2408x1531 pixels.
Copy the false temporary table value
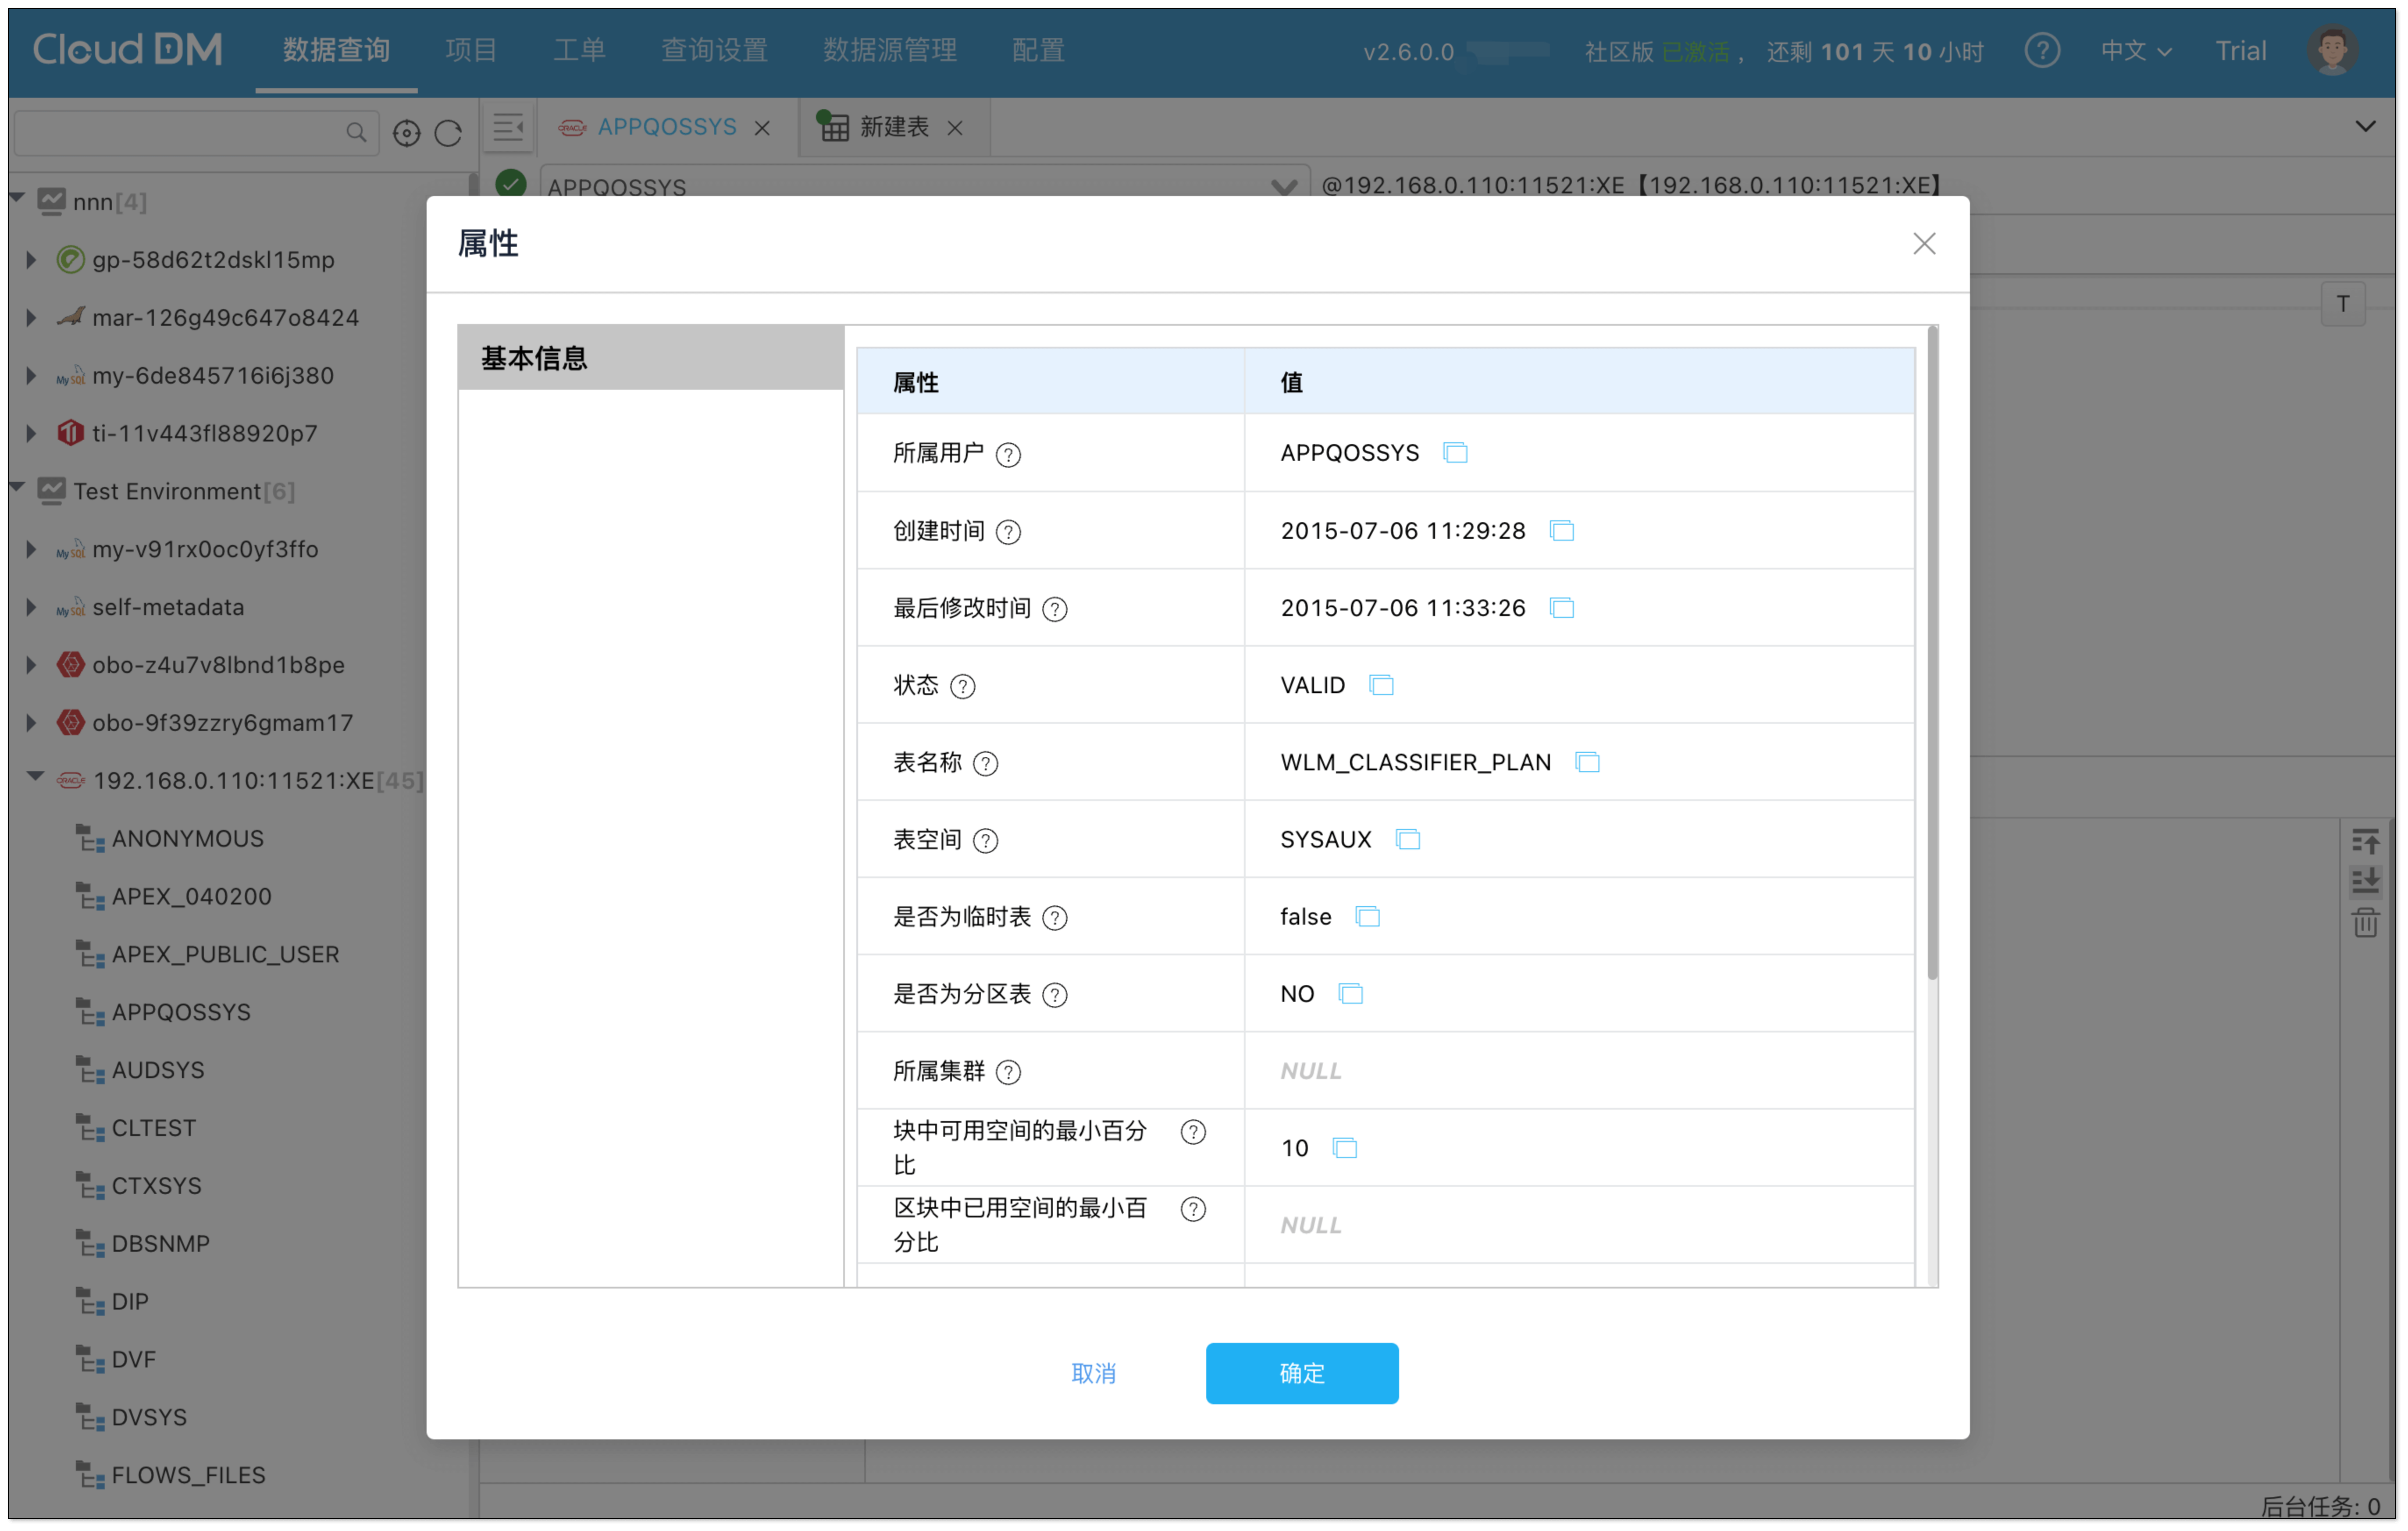[1367, 917]
